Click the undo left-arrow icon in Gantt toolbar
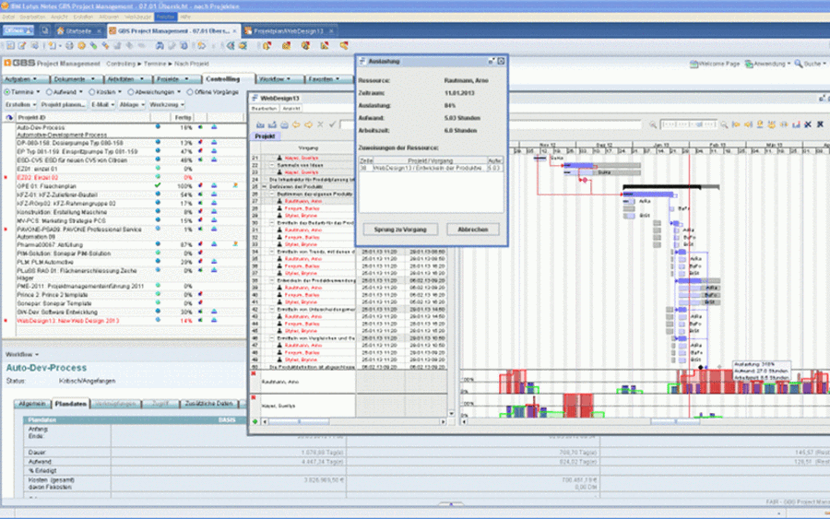Viewport: 830px width, 519px height. (296, 124)
